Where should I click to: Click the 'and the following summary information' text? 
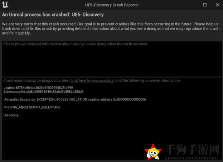point(148,81)
